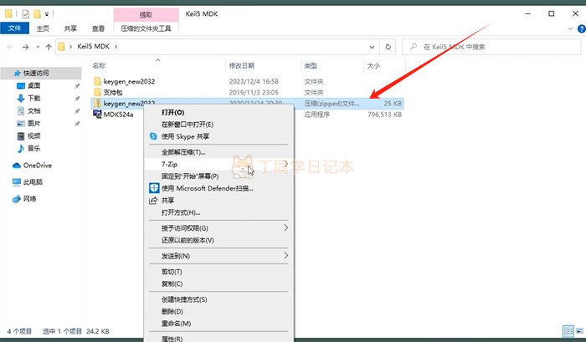
Task: Select 网络 in the sidebar
Action: tap(30, 199)
